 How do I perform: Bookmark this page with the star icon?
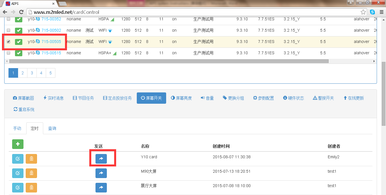pyautogui.click(x=363, y=12)
